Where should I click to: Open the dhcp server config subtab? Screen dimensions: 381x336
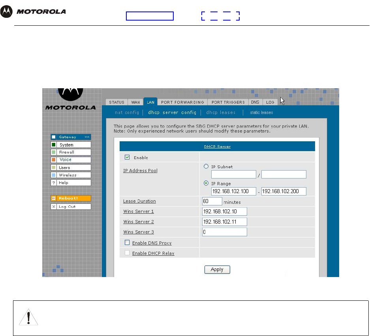click(x=172, y=112)
